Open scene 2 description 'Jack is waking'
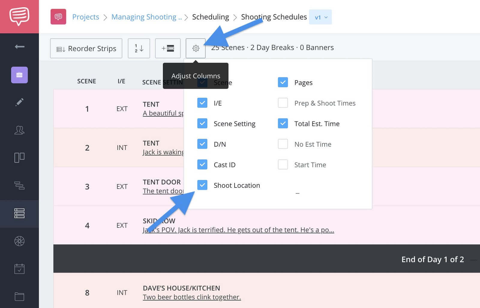The image size is (480, 308). point(163,152)
